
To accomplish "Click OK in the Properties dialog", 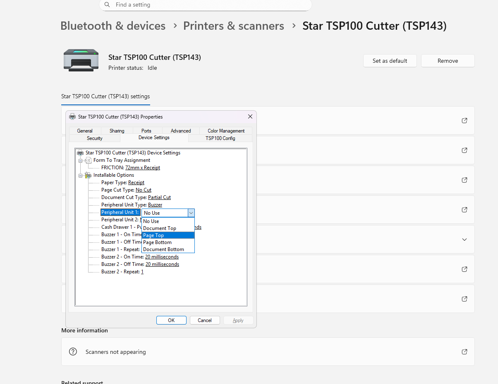I will pos(171,320).
